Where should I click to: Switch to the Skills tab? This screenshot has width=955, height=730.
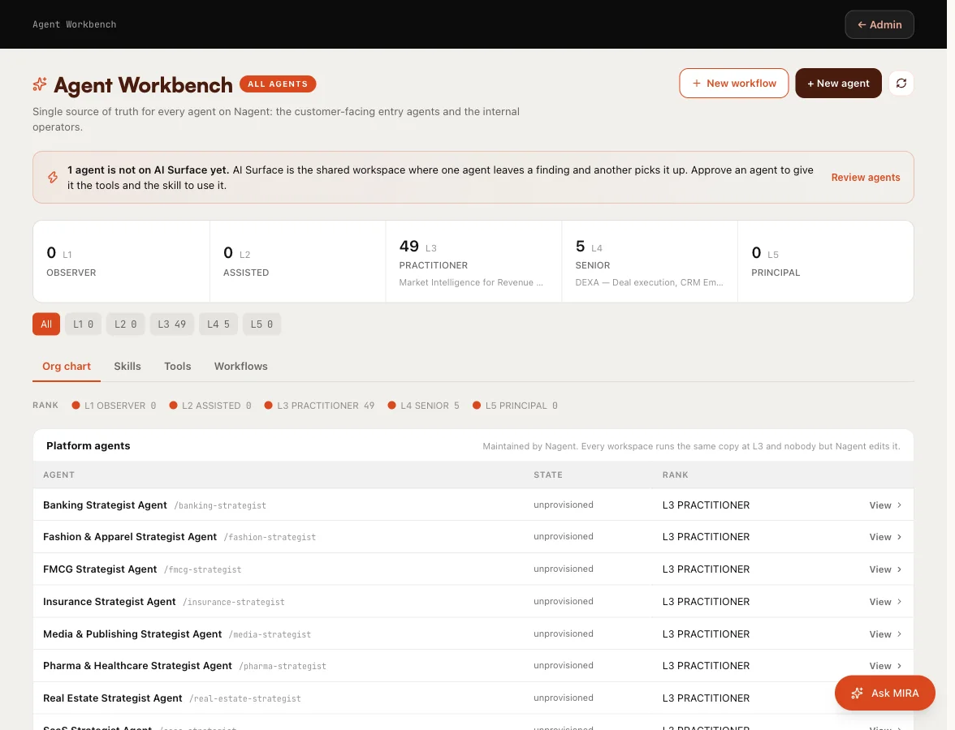point(127,367)
